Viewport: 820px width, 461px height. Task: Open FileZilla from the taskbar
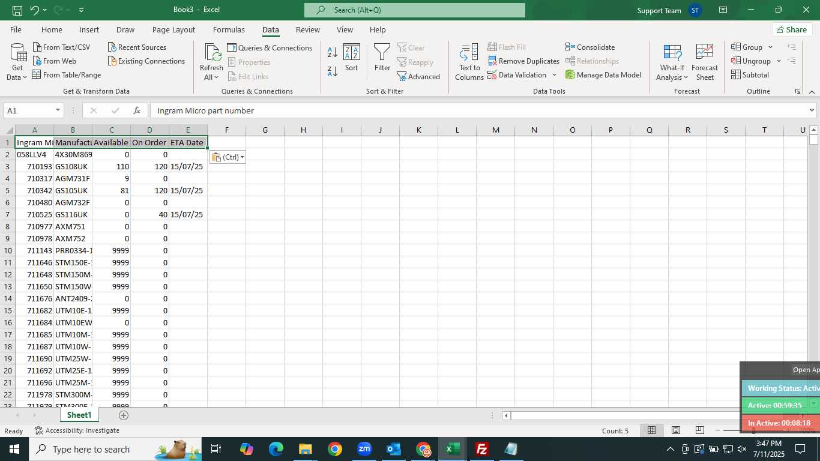pos(481,449)
